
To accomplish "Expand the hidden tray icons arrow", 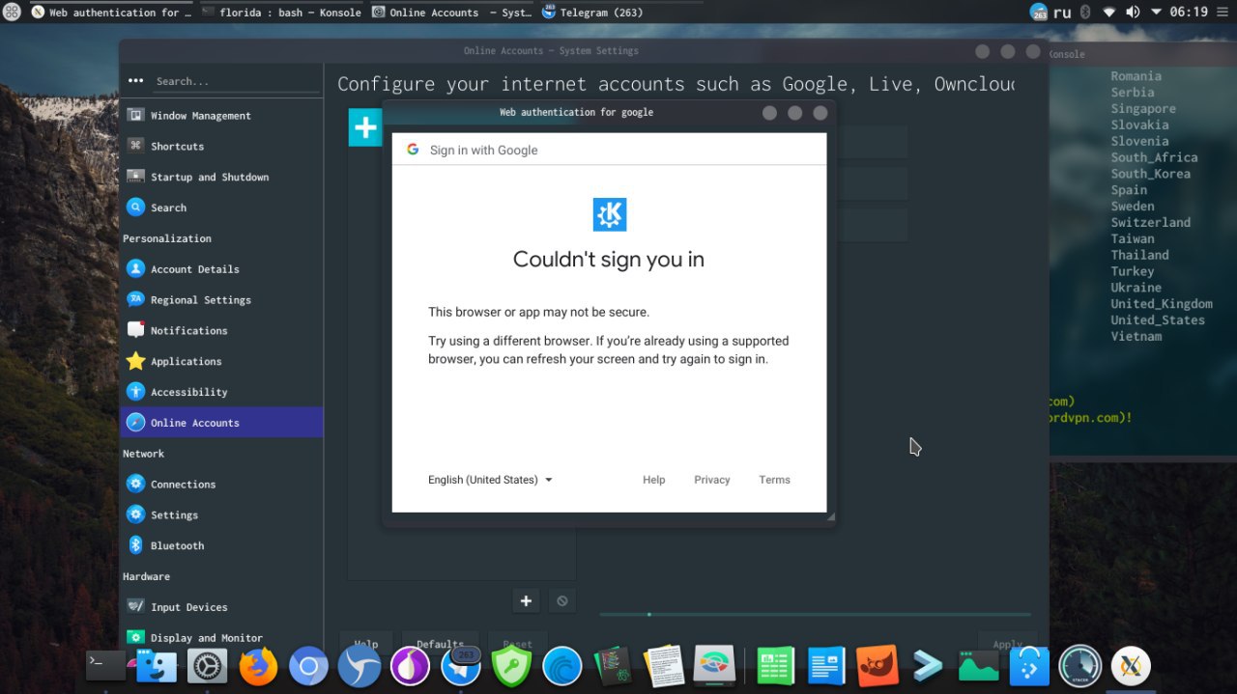I will pos(1156,13).
